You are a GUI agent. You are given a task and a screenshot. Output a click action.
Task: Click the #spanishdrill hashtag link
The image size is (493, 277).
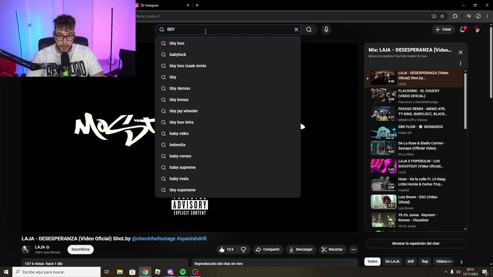click(x=191, y=239)
